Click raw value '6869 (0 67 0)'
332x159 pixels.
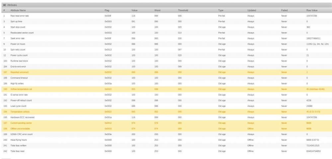coord(312,140)
